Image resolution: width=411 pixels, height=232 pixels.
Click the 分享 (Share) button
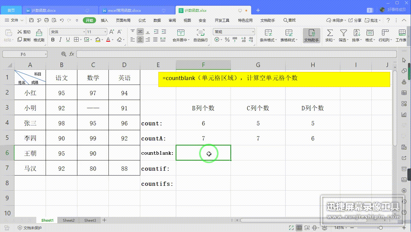tap(355, 20)
